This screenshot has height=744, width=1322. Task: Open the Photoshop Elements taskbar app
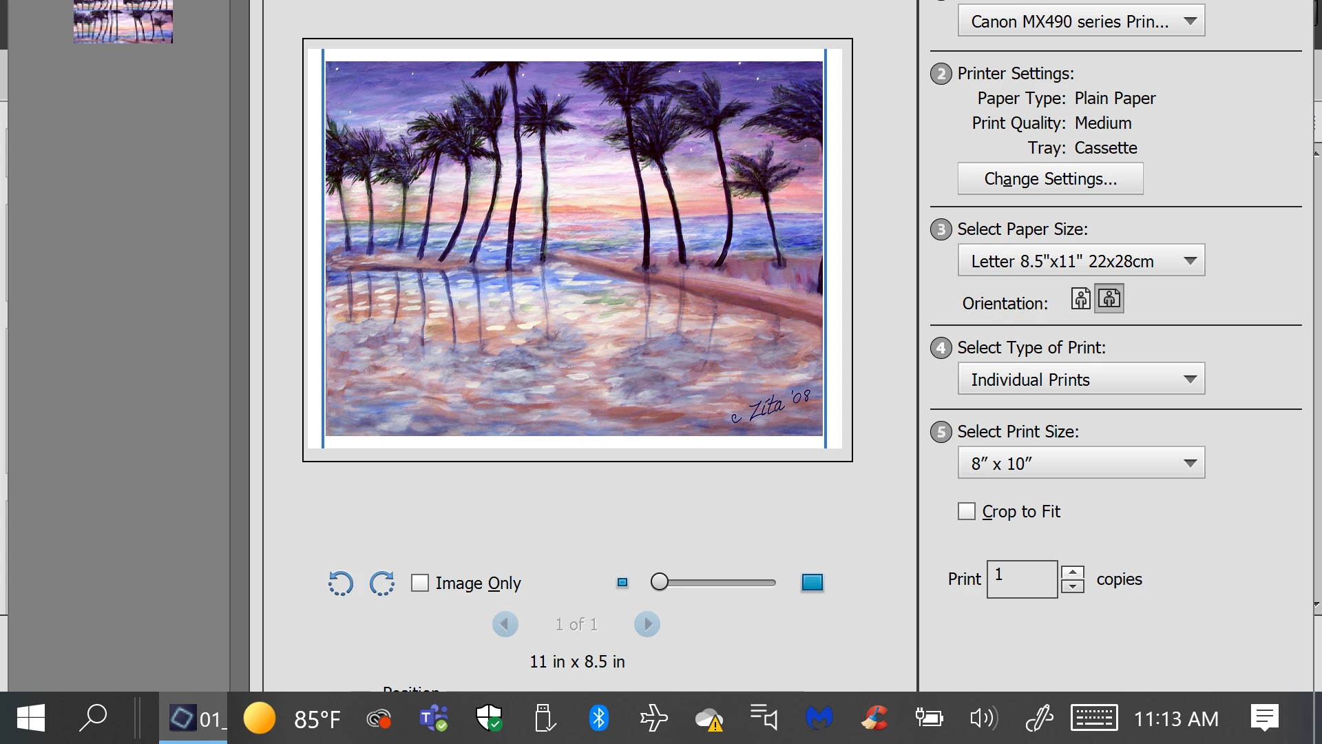[x=193, y=719]
